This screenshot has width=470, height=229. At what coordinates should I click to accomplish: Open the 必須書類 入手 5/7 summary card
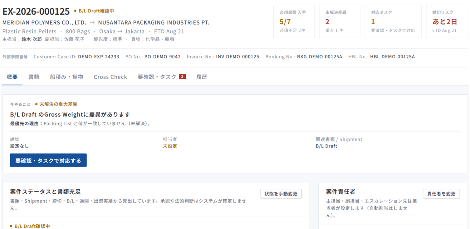pos(294,21)
